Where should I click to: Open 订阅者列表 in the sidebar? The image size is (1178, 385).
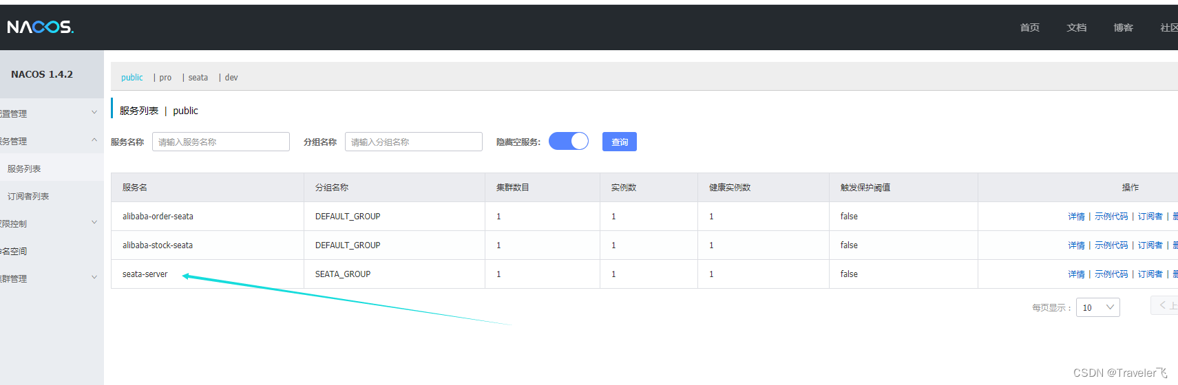28,196
